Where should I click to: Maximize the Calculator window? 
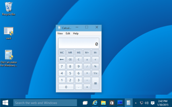87,27
